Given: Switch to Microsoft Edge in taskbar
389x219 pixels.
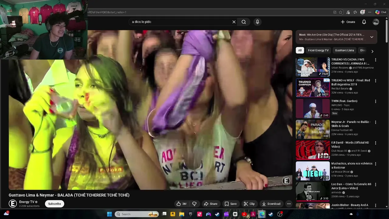Looking at the screenshot, I should tap(262, 214).
